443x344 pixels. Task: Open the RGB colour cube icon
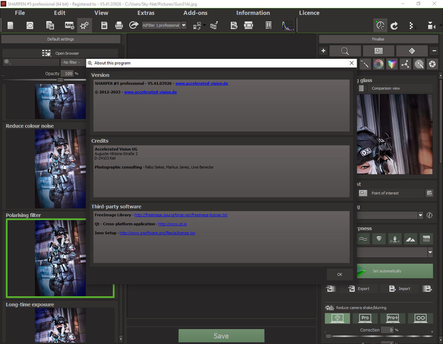pos(392,64)
